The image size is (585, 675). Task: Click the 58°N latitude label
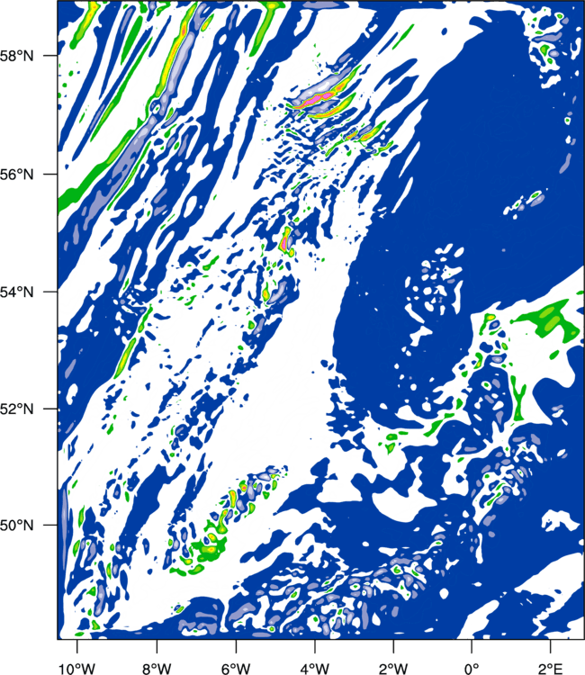tap(17, 56)
